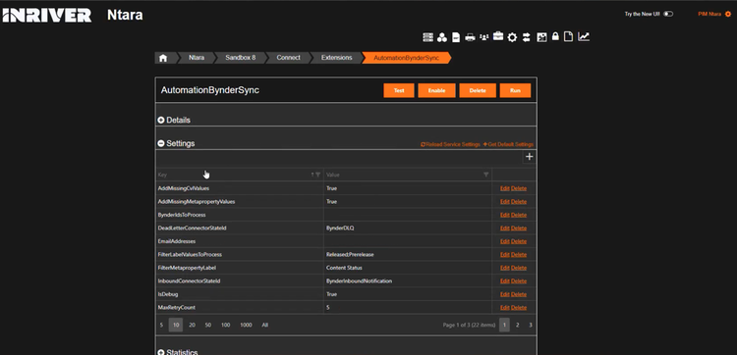The width and height of the screenshot is (737, 355).
Task: Delete the AddMissingCvlValues setting
Action: 519,188
